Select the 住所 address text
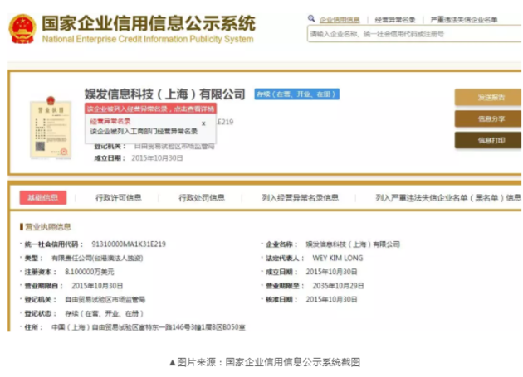 coord(149,327)
